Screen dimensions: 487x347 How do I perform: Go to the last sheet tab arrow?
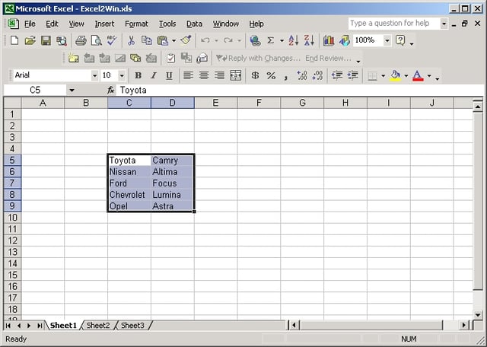[x=40, y=326]
